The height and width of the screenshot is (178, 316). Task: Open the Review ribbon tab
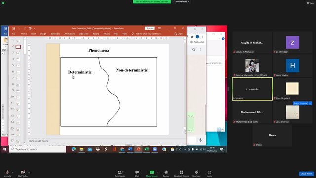[107, 34]
